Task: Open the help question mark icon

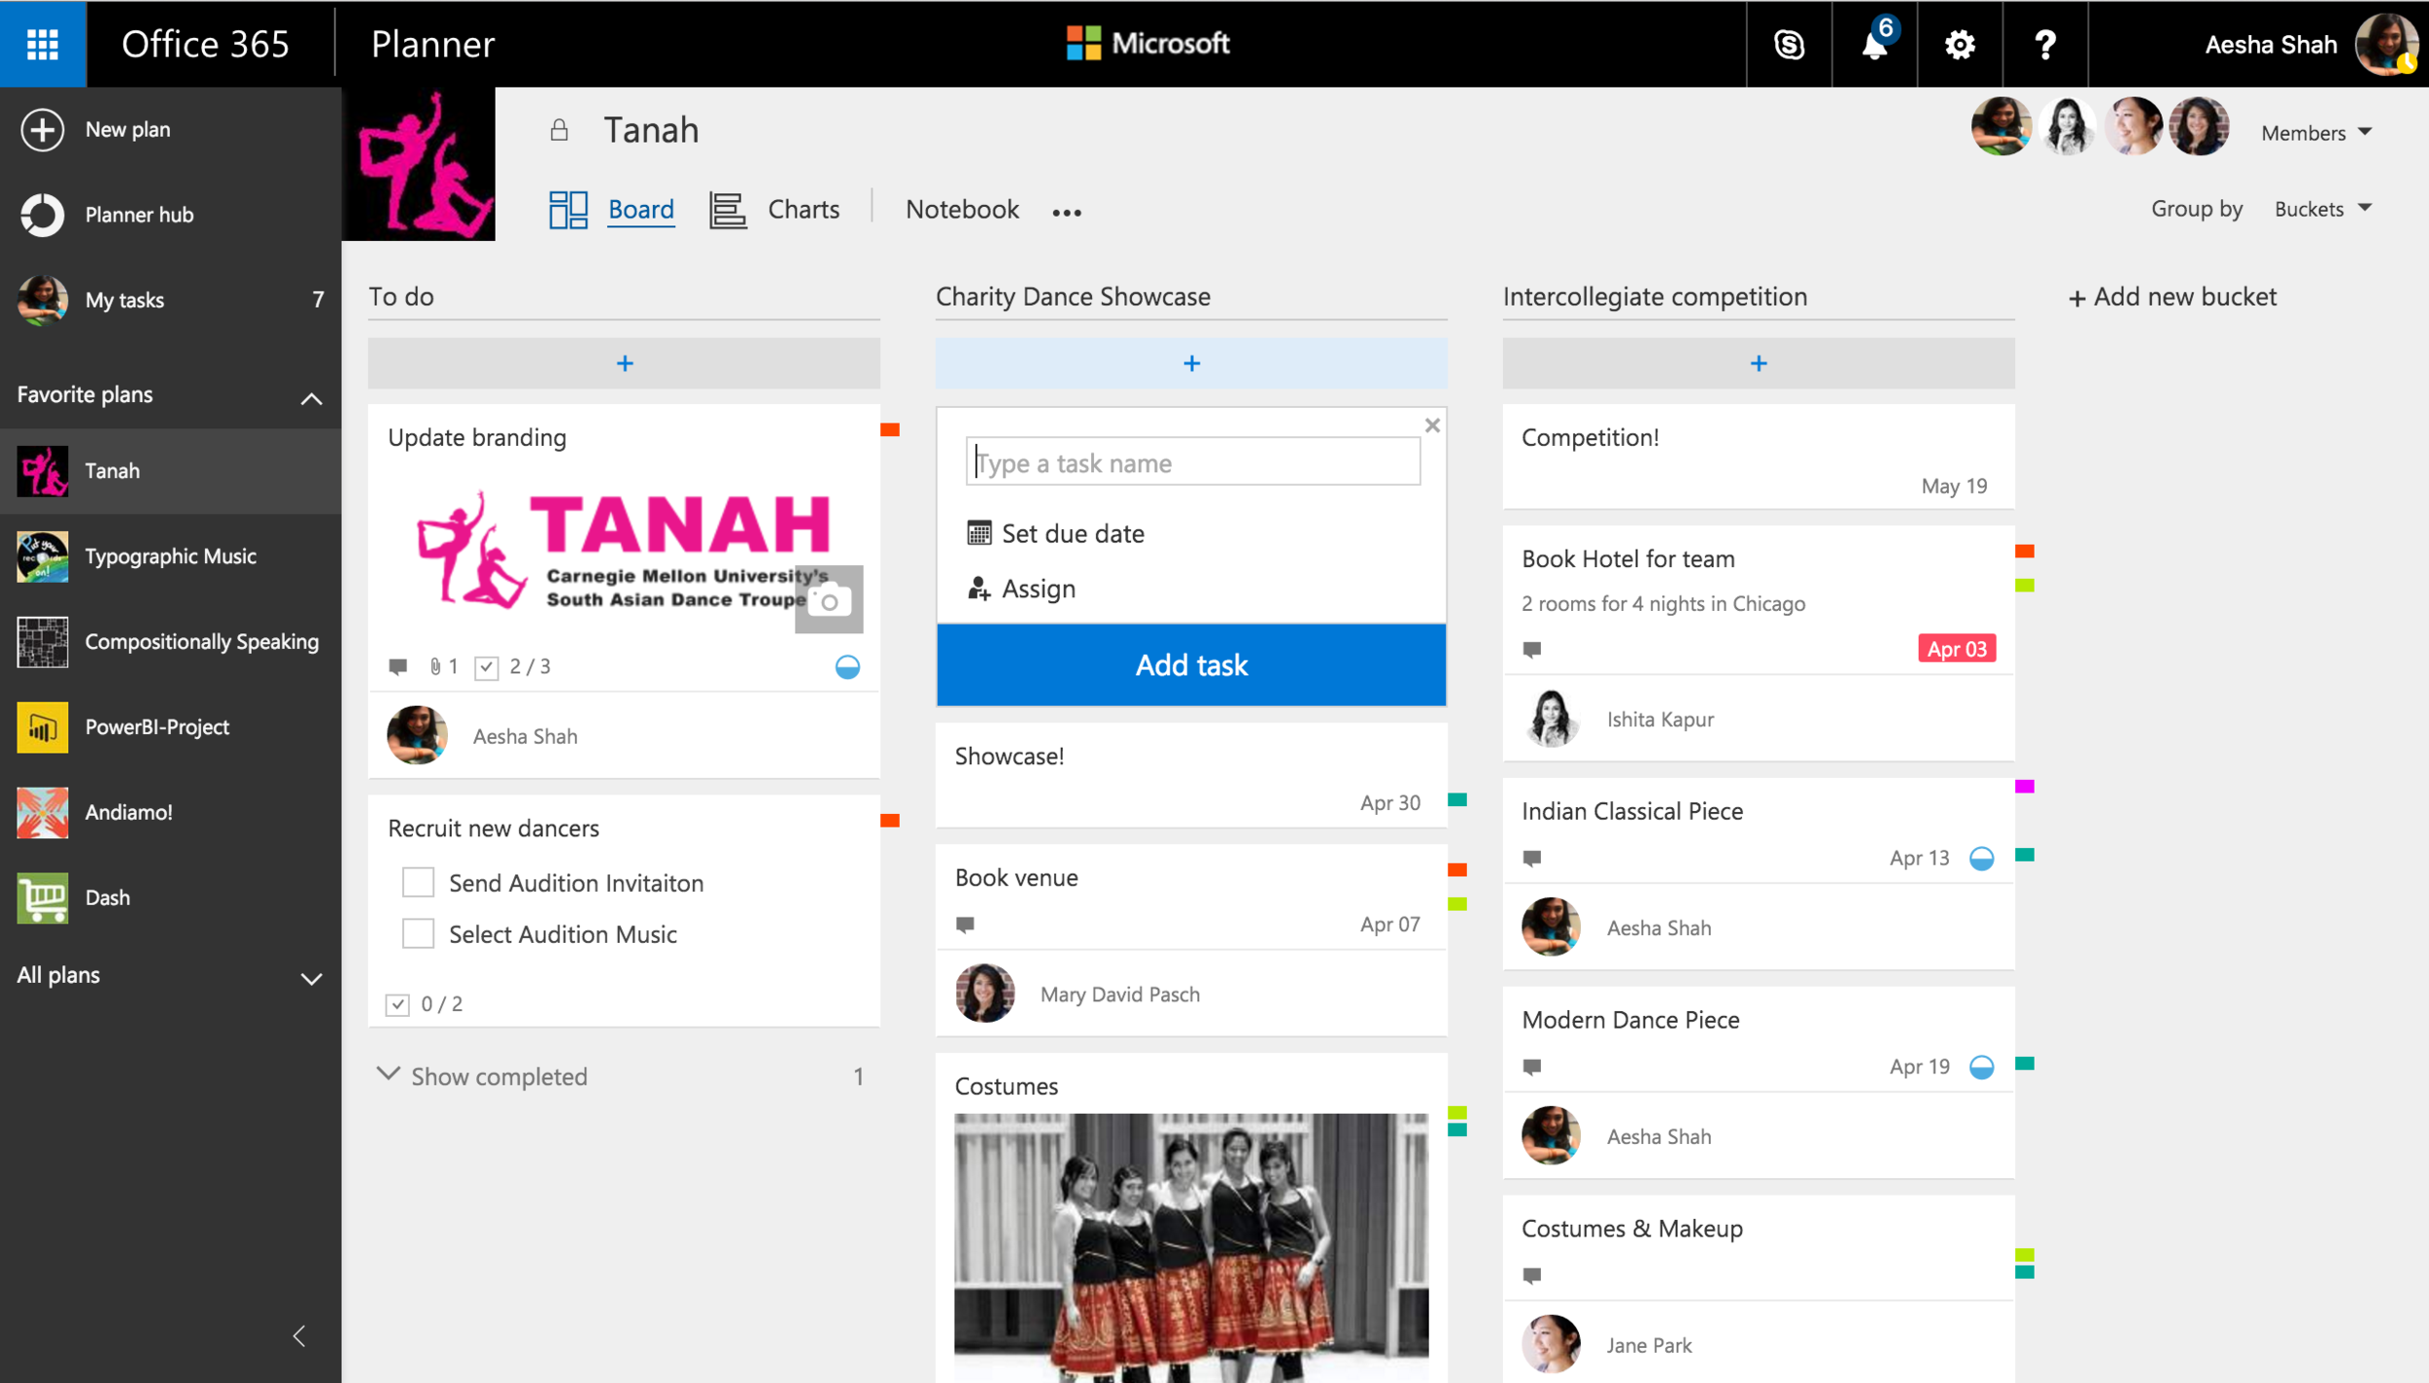Action: [2045, 45]
